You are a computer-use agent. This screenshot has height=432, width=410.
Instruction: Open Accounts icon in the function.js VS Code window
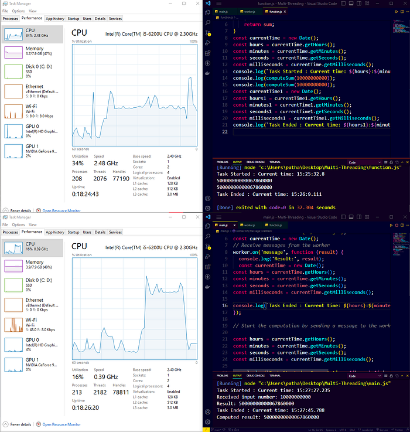(208, 198)
